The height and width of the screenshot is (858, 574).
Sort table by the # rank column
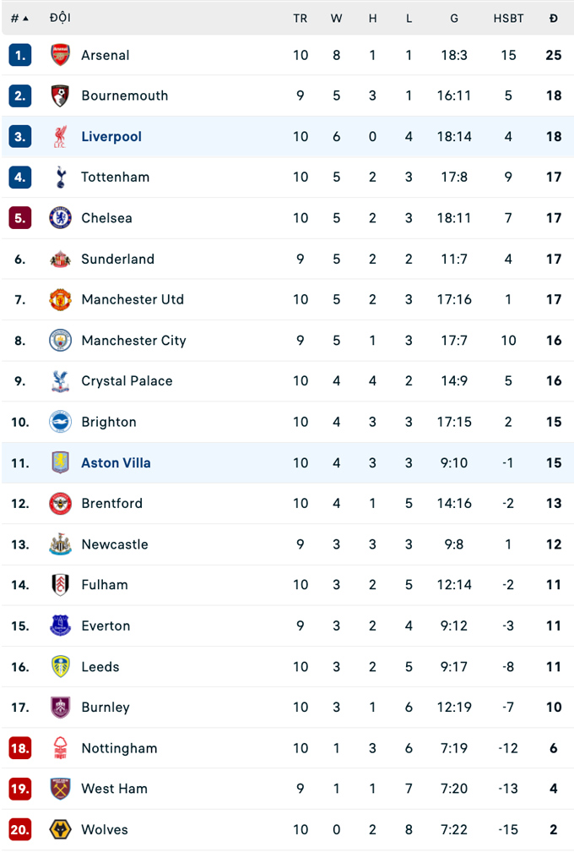[x=19, y=18]
